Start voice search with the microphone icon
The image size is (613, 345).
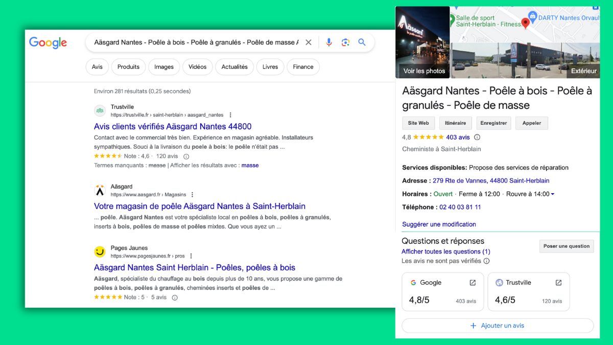coord(329,42)
